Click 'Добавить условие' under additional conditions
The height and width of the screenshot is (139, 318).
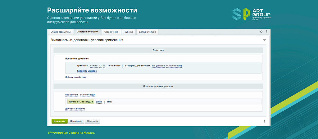click(x=75, y=109)
